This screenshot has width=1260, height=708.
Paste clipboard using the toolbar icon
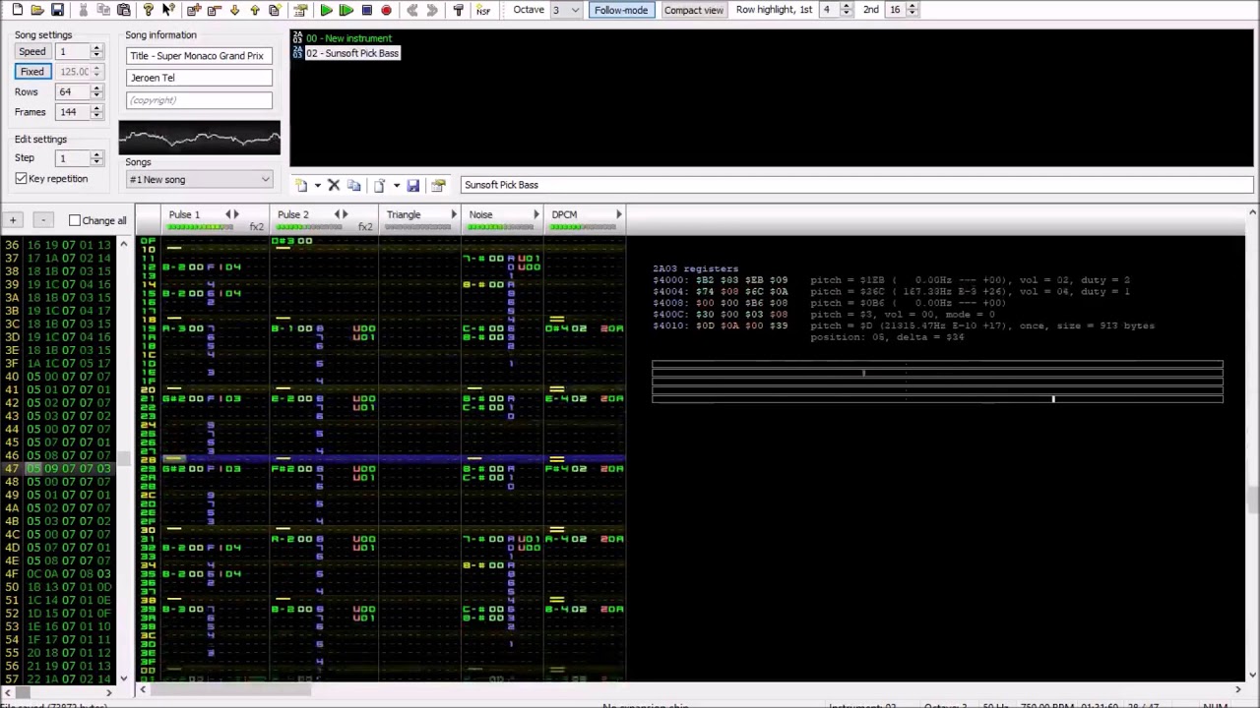pyautogui.click(x=124, y=10)
